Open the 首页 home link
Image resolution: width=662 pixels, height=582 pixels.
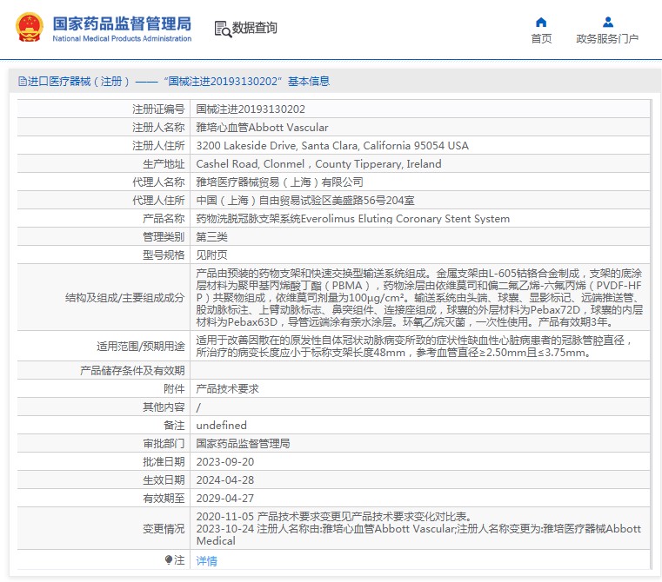541,39
